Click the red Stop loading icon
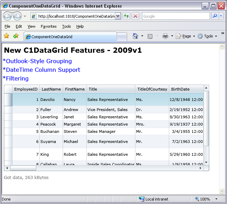 (135, 16)
